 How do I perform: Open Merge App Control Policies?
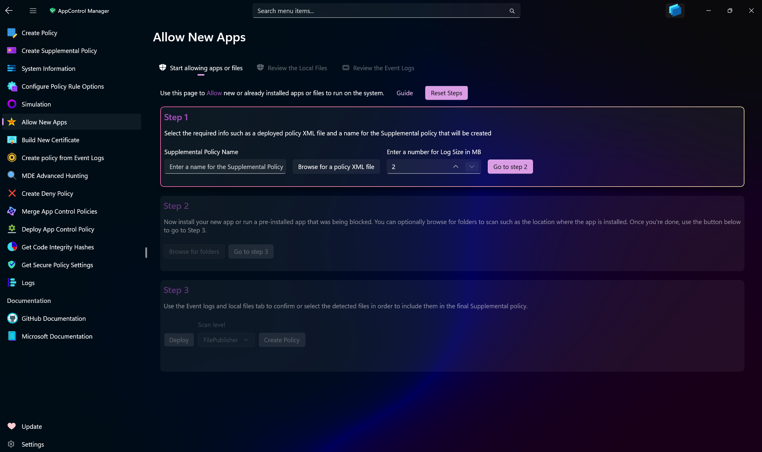tap(59, 211)
